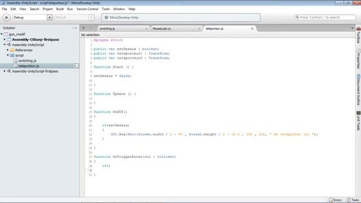Click the code line 'function OnGUI()'

[111, 112]
